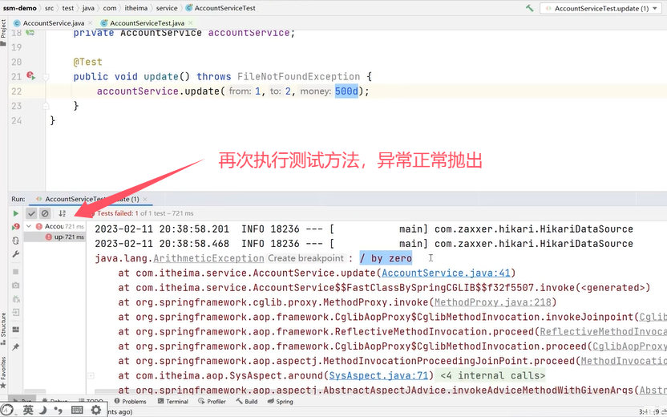Click ssm-demo in the breadcrumb
The width and height of the screenshot is (667, 417).
[19, 8]
